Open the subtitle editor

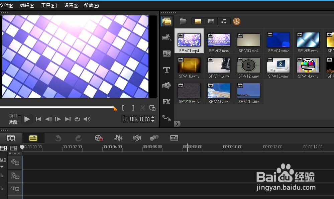tap(174, 138)
